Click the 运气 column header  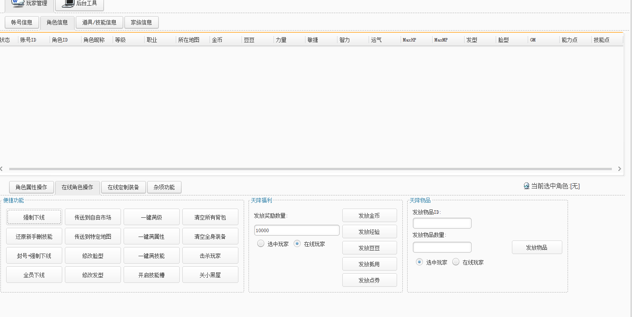(385, 40)
